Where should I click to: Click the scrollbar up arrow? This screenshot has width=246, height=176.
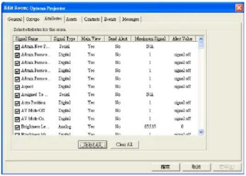pyautogui.click(x=201, y=39)
